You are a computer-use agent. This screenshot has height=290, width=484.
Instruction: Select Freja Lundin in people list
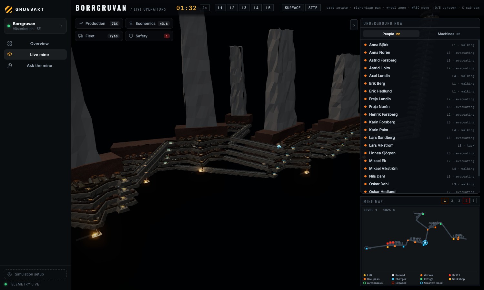click(x=419, y=99)
